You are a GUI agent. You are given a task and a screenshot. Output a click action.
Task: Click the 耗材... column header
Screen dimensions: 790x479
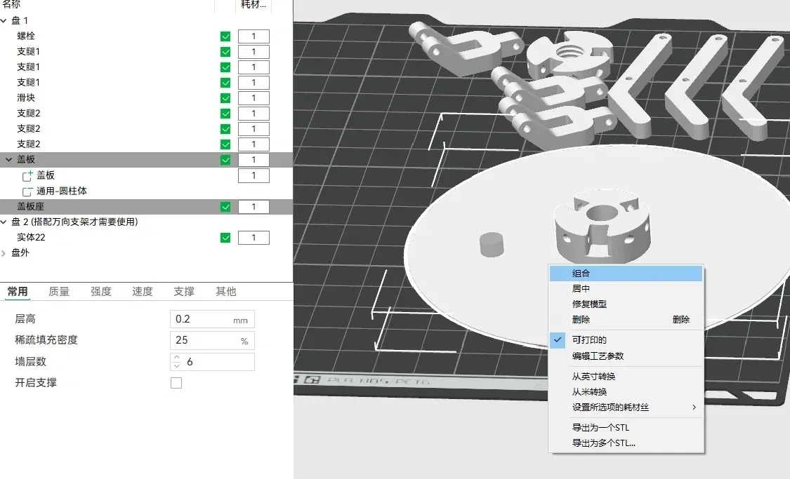[254, 4]
